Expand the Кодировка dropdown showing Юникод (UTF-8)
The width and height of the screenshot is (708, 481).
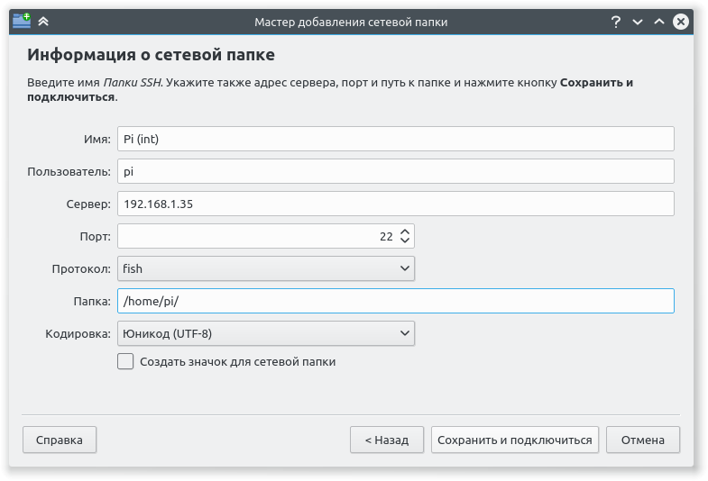[x=265, y=333]
